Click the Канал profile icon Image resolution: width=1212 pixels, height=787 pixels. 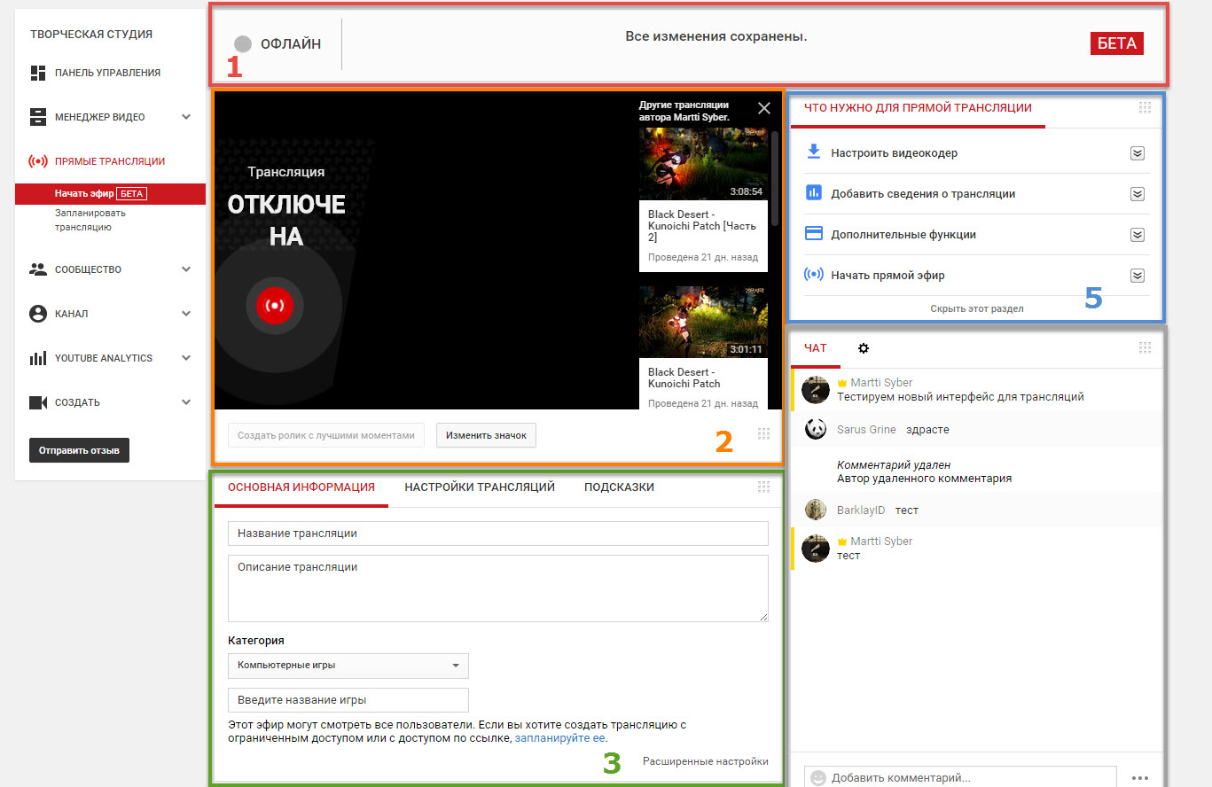tap(37, 314)
